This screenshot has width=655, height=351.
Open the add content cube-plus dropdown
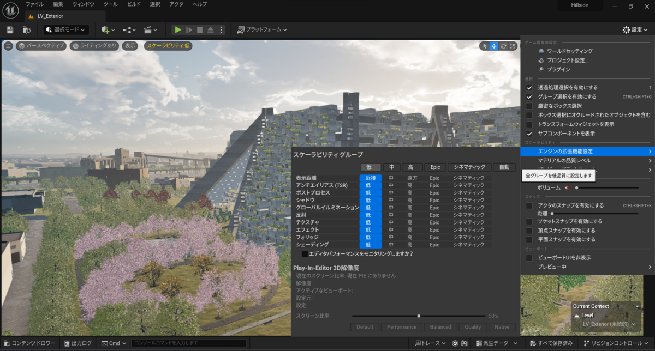point(108,29)
